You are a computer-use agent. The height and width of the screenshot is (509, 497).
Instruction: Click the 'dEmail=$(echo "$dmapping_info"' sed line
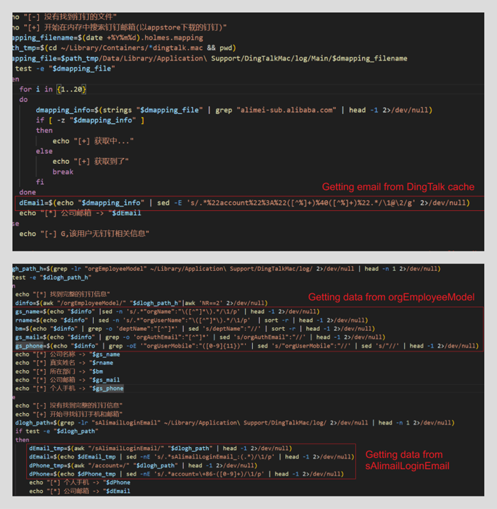click(x=244, y=203)
